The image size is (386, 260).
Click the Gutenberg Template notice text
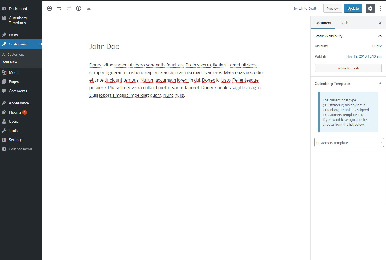click(346, 112)
